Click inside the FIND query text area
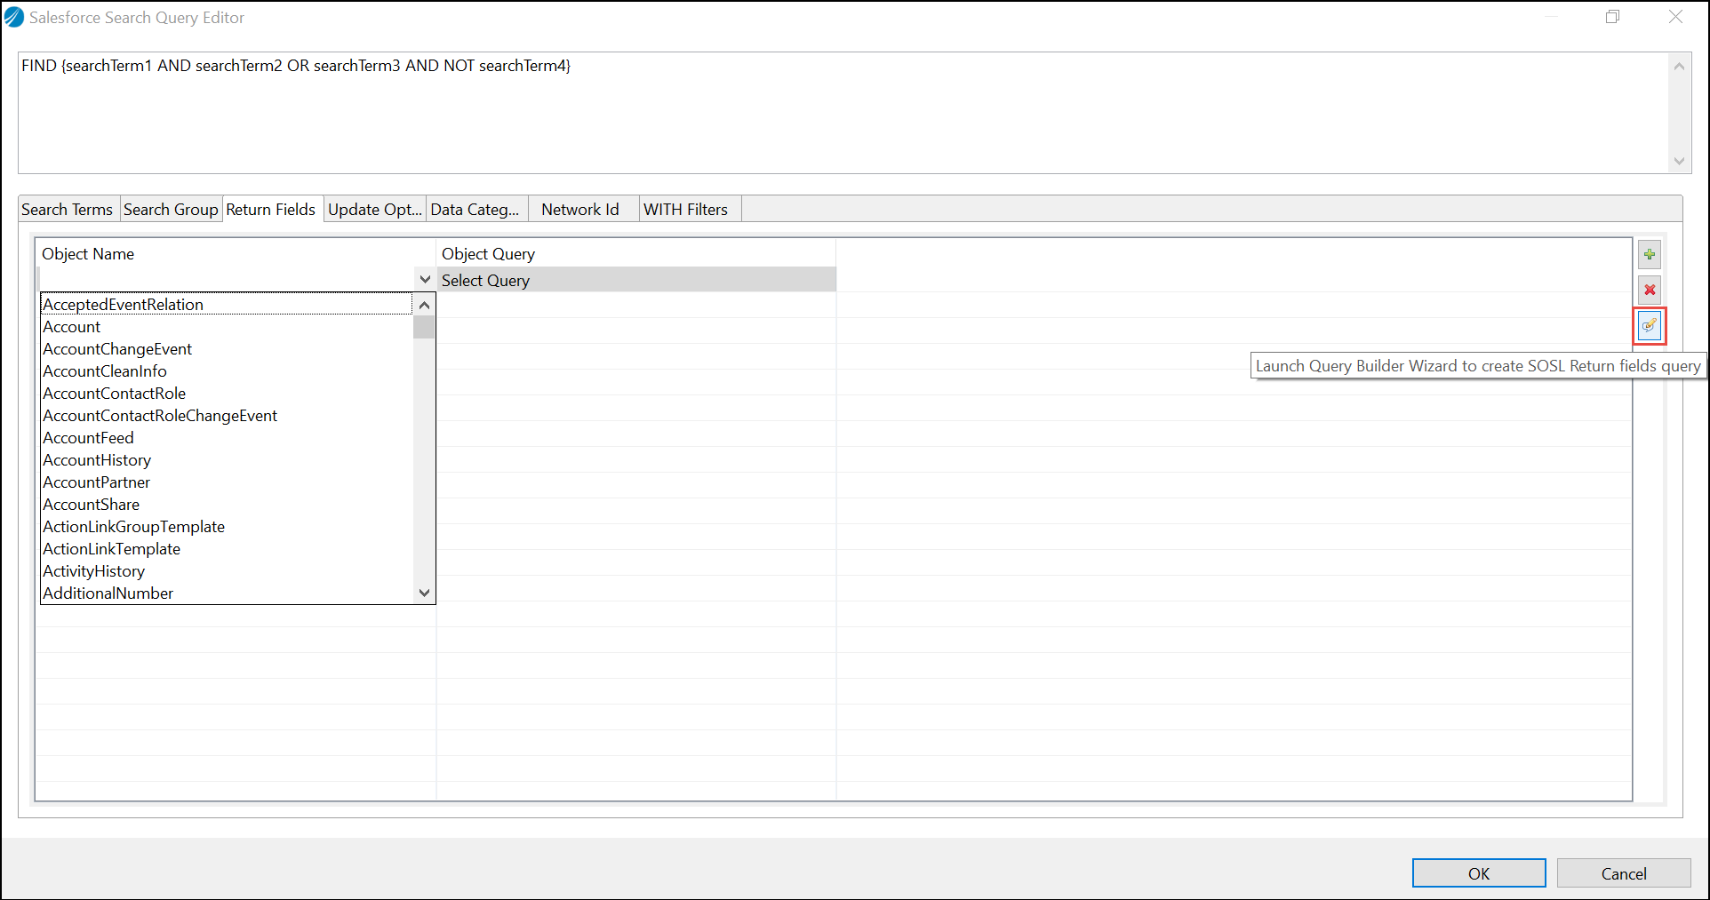 tap(843, 113)
